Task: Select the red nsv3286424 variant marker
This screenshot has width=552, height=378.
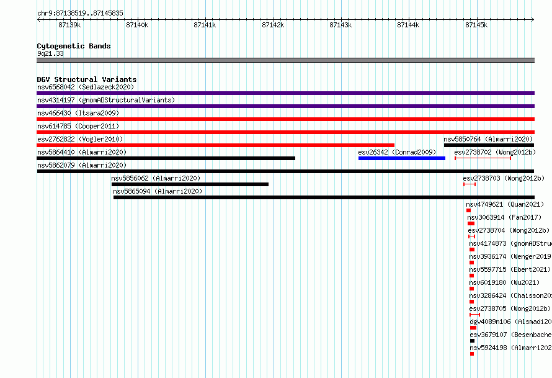Action: (x=472, y=302)
